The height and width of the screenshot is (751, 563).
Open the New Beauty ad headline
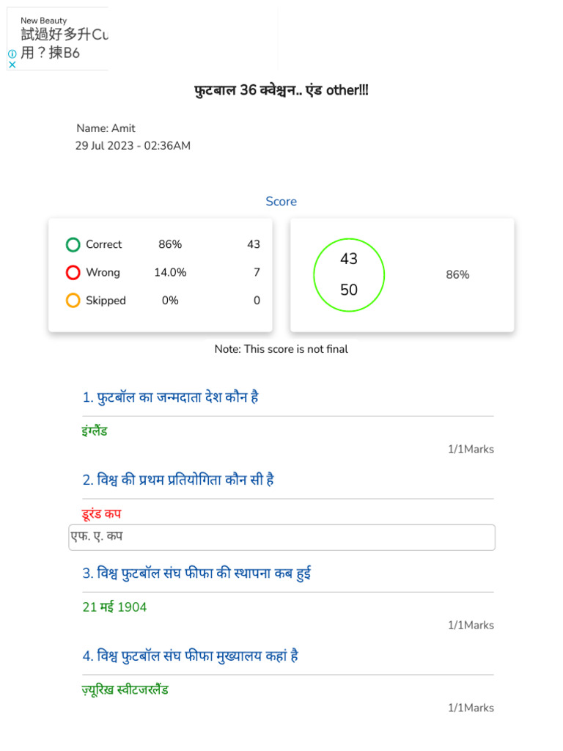pyautogui.click(x=65, y=43)
